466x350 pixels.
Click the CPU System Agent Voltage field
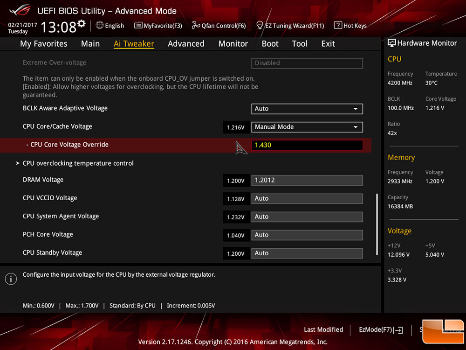click(x=307, y=217)
